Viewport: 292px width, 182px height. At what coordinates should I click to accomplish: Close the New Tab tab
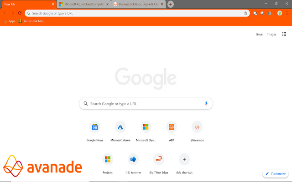pyautogui.click(x=53, y=4)
